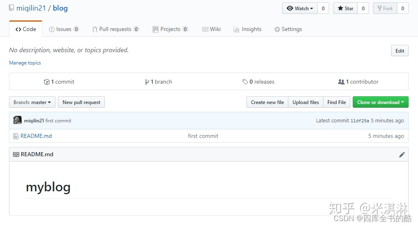Open the Watch dropdown button
418x226 pixels.
300,8
